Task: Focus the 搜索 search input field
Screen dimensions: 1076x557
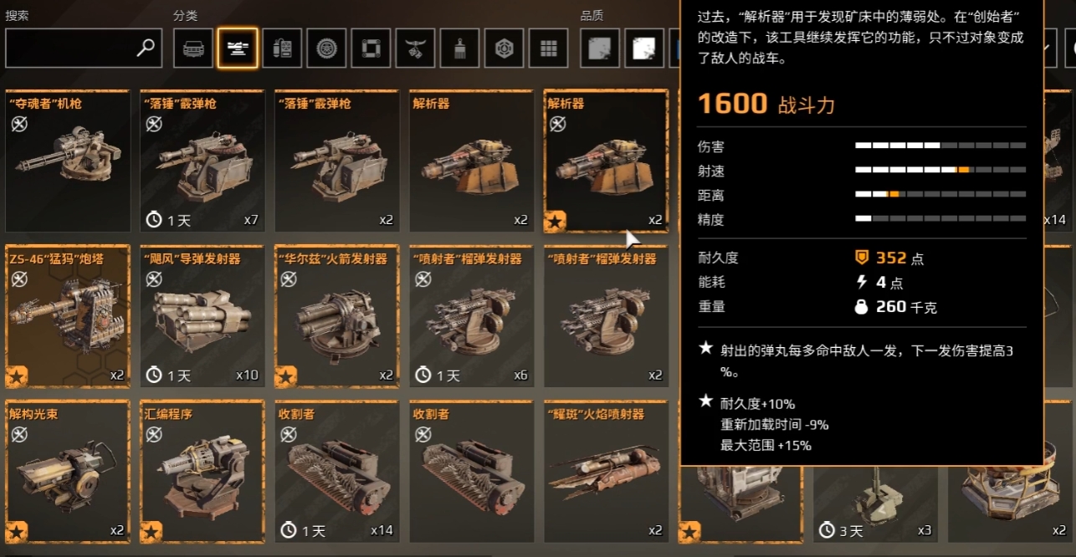Action: tap(84, 48)
